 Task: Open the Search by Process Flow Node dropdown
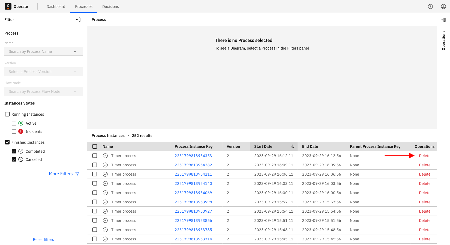(x=43, y=91)
